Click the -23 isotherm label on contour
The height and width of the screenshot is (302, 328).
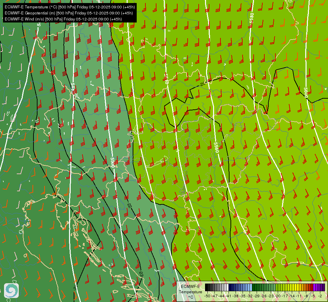[141, 274]
